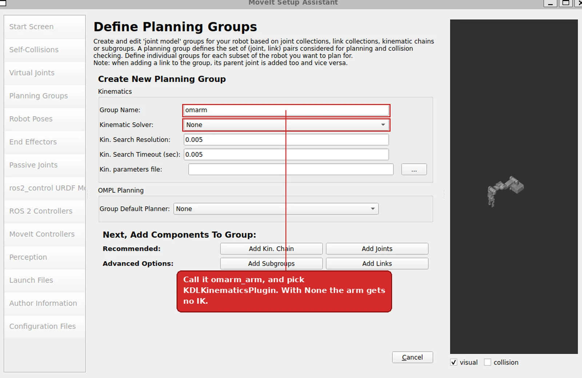Browse for kinematics parameters file (...)
582x378 pixels.
point(414,170)
